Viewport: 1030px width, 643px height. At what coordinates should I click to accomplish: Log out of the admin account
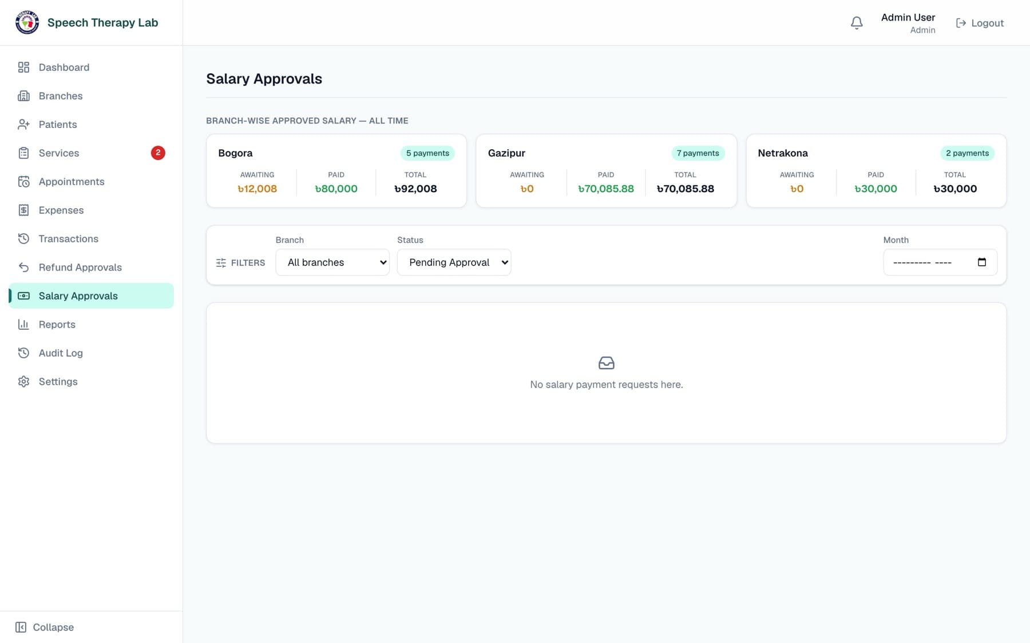980,23
